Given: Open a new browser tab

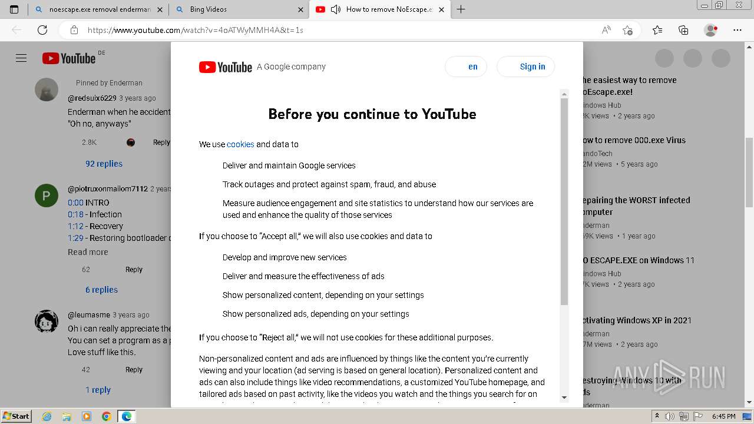Looking at the screenshot, I should (x=461, y=9).
